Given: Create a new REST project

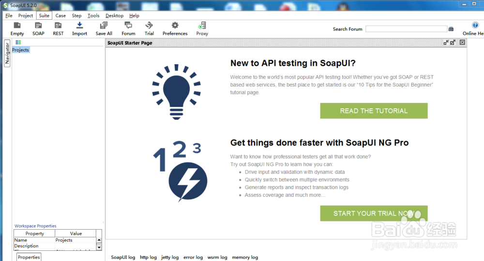Looking at the screenshot, I should pyautogui.click(x=58, y=29).
